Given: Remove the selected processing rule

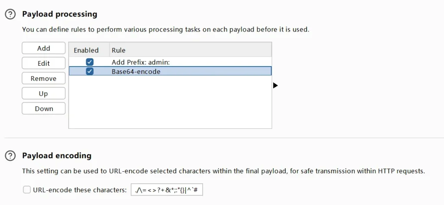Looking at the screenshot, I should tap(43, 79).
